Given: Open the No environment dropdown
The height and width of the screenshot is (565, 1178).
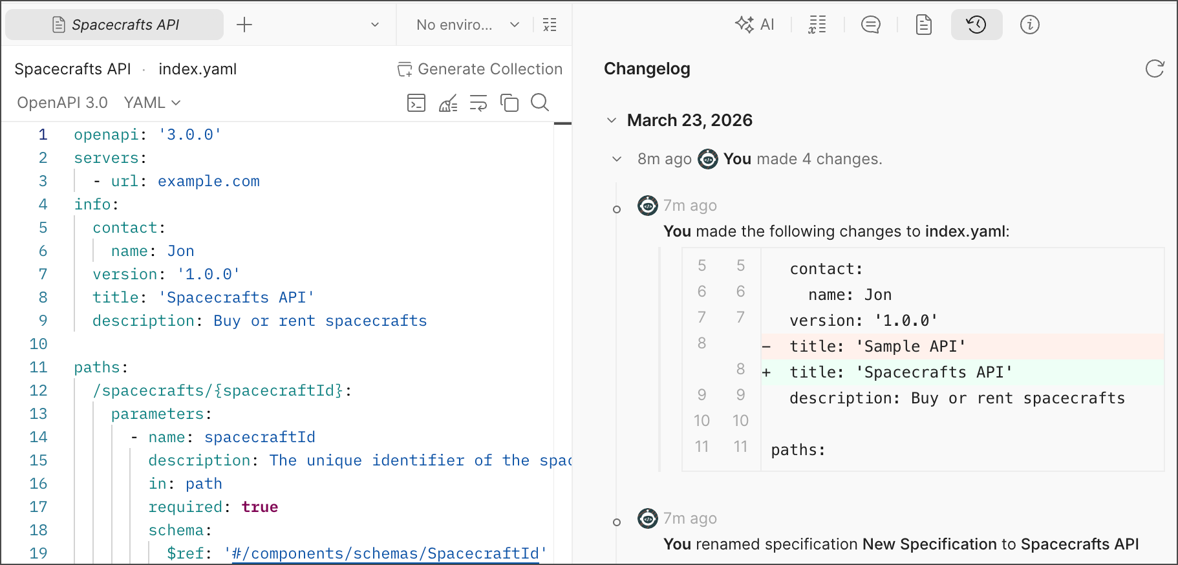Looking at the screenshot, I should click(x=467, y=25).
